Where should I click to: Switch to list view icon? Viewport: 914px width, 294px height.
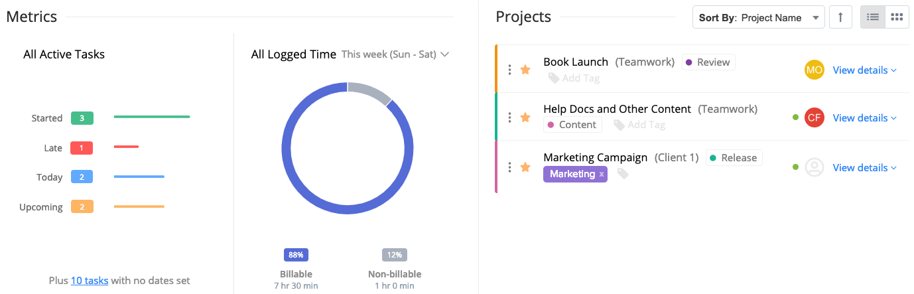coord(873,17)
